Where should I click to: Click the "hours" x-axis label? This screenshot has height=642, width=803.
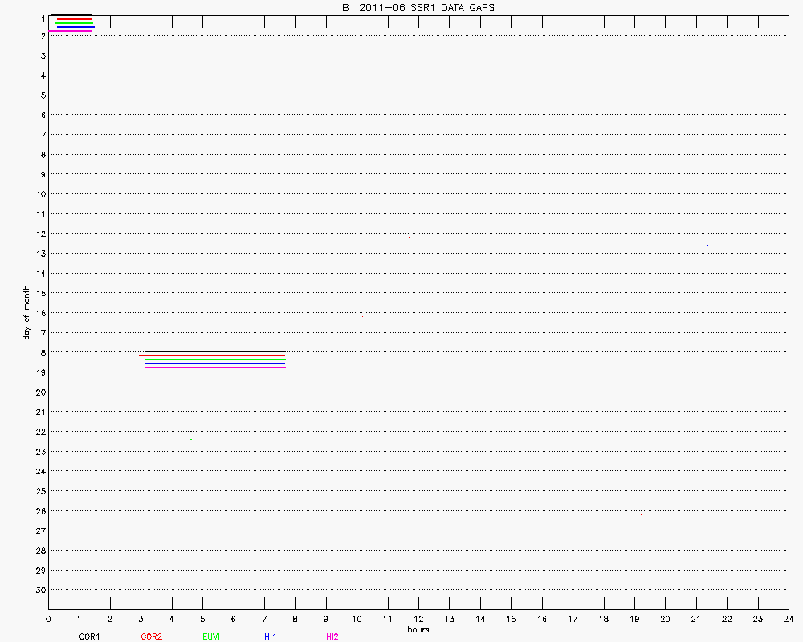pyautogui.click(x=418, y=629)
